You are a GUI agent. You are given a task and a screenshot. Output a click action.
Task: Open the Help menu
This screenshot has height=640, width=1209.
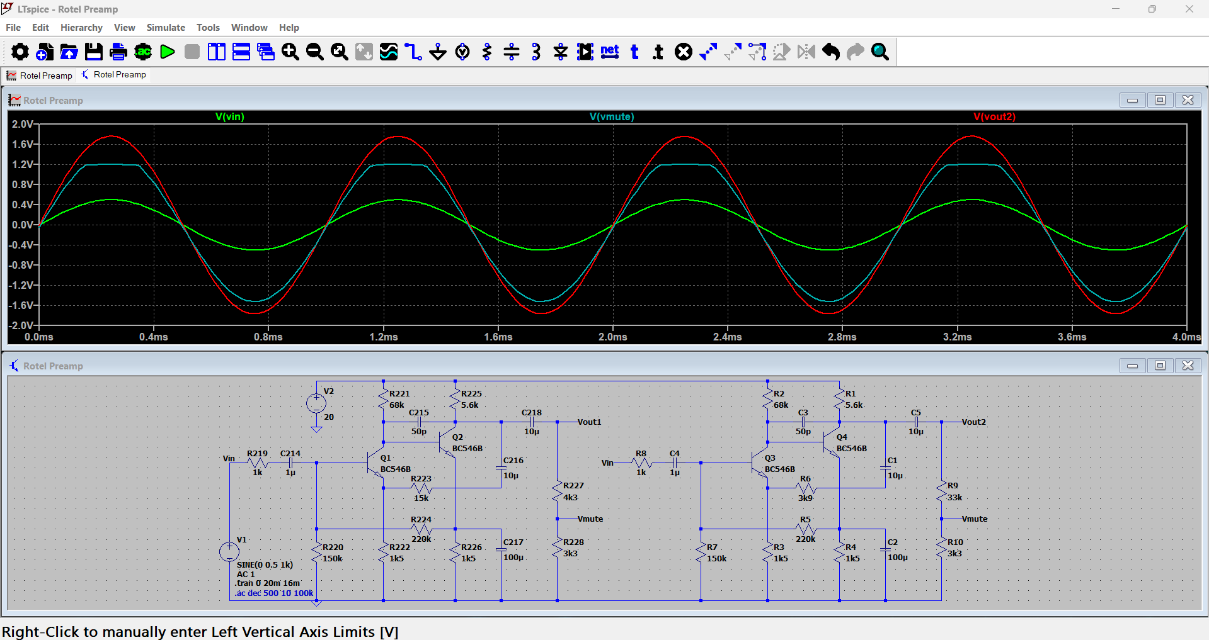(289, 28)
